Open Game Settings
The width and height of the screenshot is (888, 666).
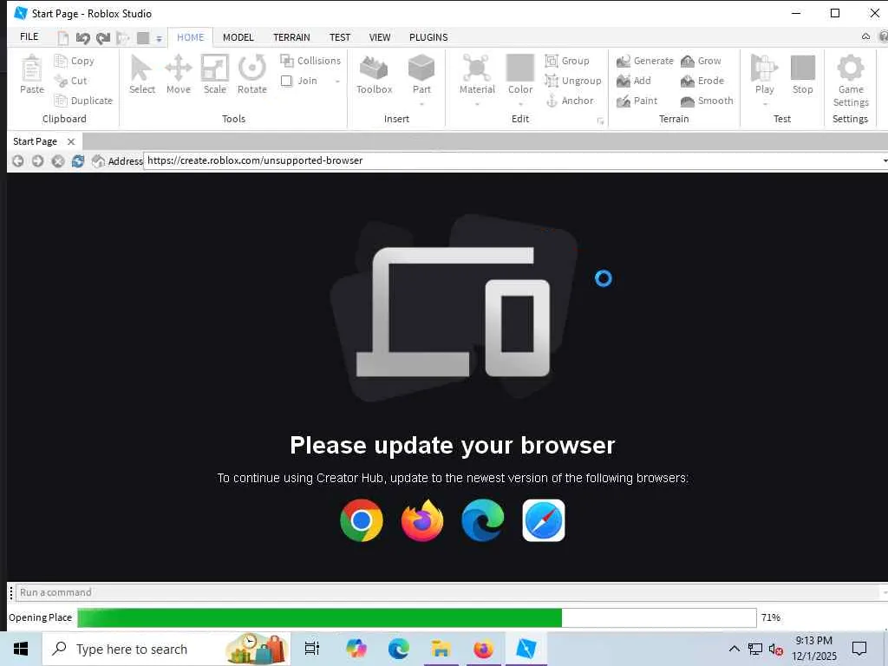point(850,81)
